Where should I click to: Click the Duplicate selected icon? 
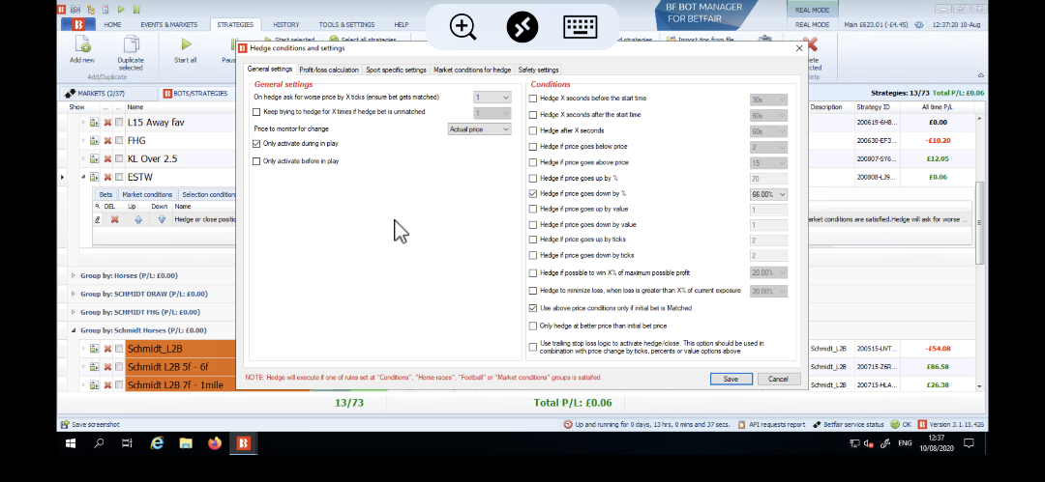[x=132, y=44]
